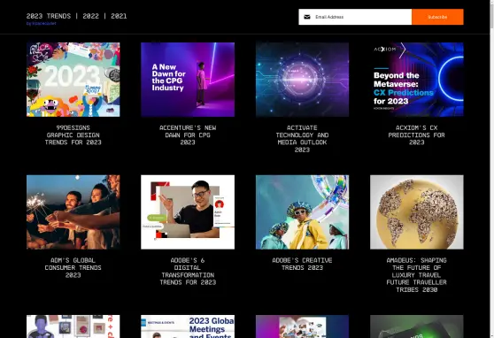Viewport: 494px width, 338px height.
Task: Open Amadeus golden globe thumbnail
Action: pyautogui.click(x=417, y=212)
